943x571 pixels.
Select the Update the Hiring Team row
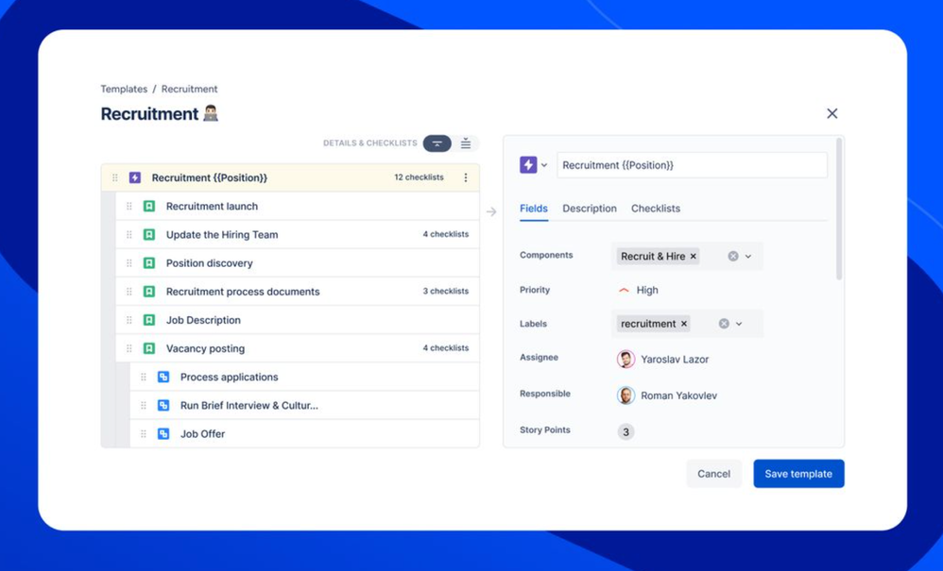coord(298,235)
